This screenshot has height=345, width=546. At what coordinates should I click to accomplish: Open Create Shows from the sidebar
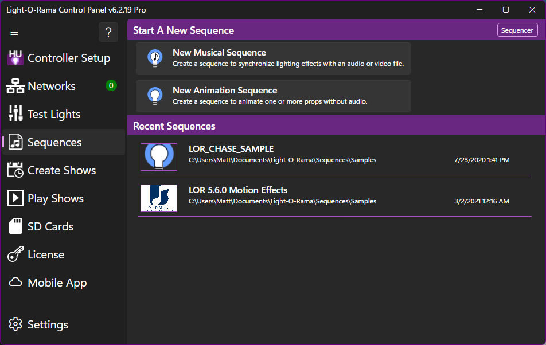pyautogui.click(x=15, y=170)
